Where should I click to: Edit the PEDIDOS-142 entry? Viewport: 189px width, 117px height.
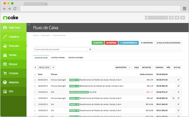pyautogui.click(x=178, y=86)
